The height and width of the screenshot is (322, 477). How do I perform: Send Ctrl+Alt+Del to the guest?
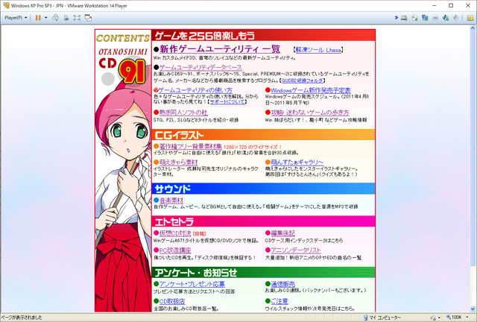(x=55, y=18)
